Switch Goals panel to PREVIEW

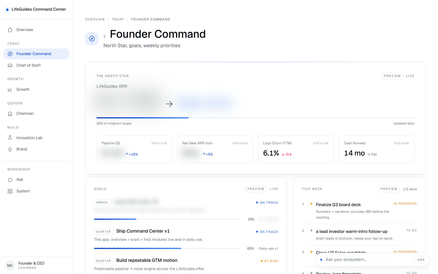tap(256, 189)
